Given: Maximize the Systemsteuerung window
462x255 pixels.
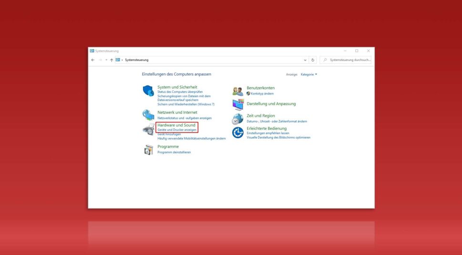Looking at the screenshot, I should coord(357,51).
